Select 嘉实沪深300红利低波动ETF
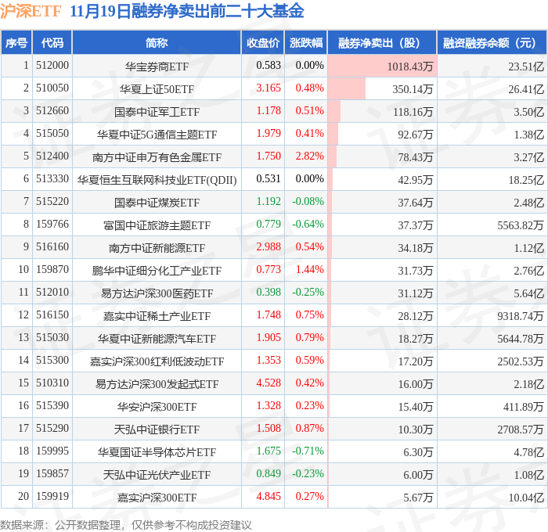548x532 pixels. [x=157, y=361]
